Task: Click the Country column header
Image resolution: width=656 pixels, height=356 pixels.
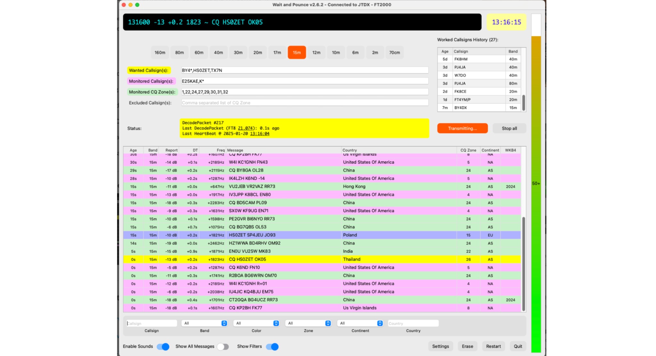Action: coord(399,150)
